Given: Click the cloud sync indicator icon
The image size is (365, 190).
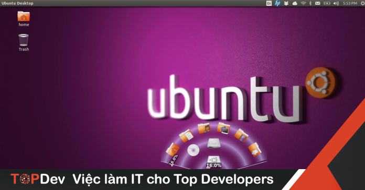Looking at the screenshot, I should (x=295, y=3).
